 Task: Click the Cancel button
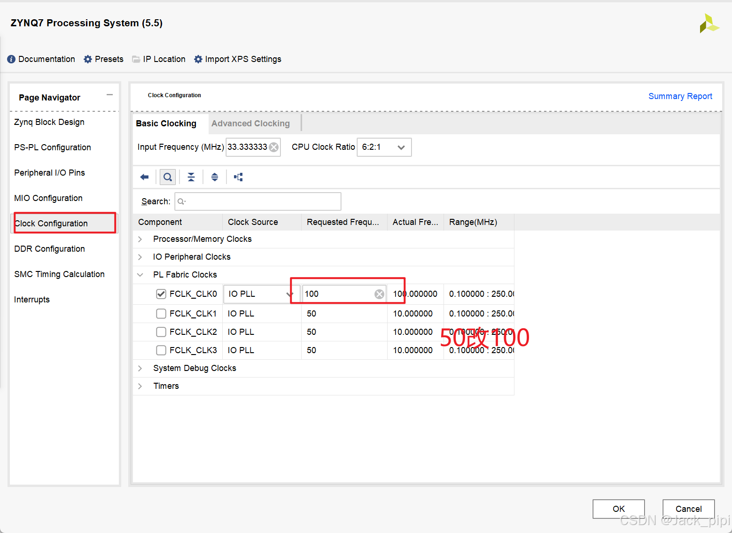tap(689, 509)
